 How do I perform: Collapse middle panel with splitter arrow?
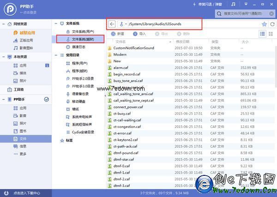pyautogui.click(x=105, y=96)
